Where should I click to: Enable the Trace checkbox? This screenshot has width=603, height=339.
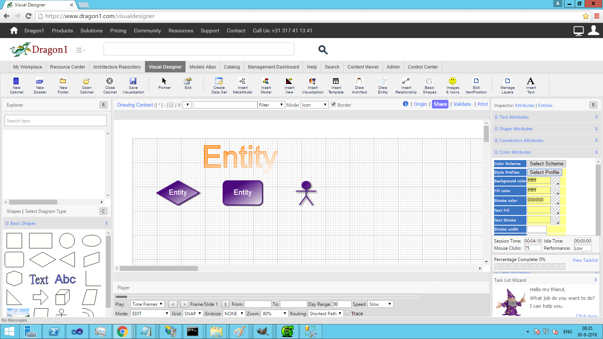click(347, 313)
